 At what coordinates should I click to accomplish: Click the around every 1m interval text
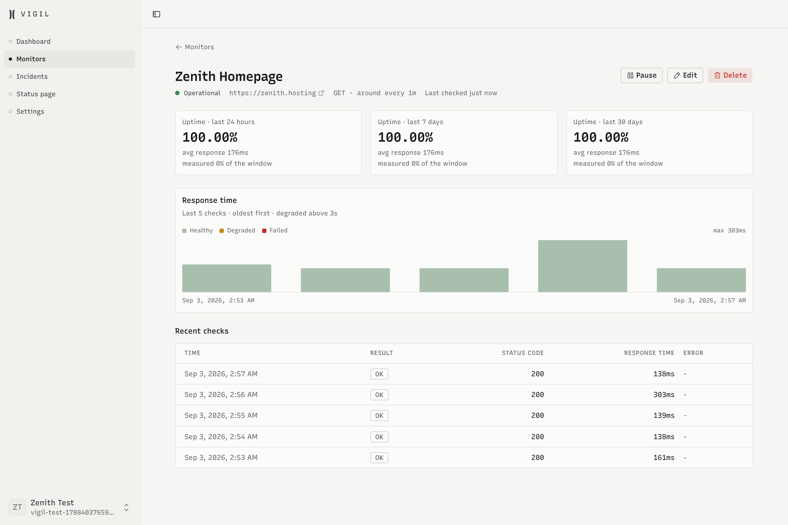pyautogui.click(x=386, y=93)
